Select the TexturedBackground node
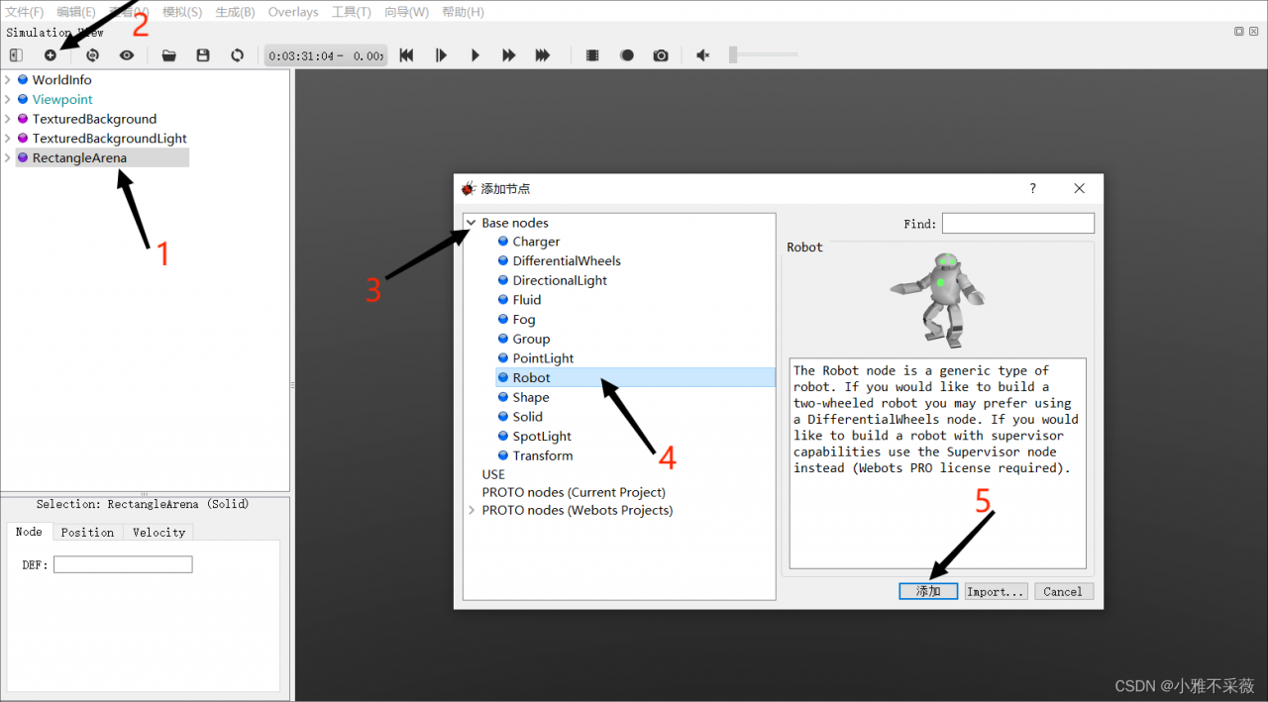 click(x=94, y=119)
